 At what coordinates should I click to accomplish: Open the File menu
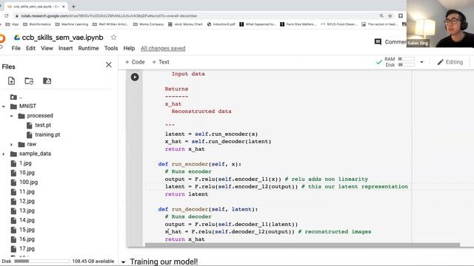[x=16, y=48]
